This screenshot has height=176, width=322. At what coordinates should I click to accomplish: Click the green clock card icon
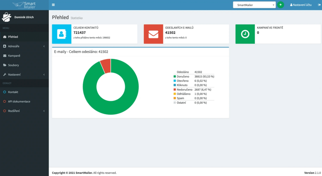245,34
